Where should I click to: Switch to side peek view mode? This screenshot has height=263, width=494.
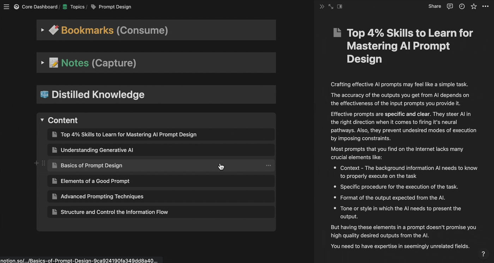coord(339,6)
